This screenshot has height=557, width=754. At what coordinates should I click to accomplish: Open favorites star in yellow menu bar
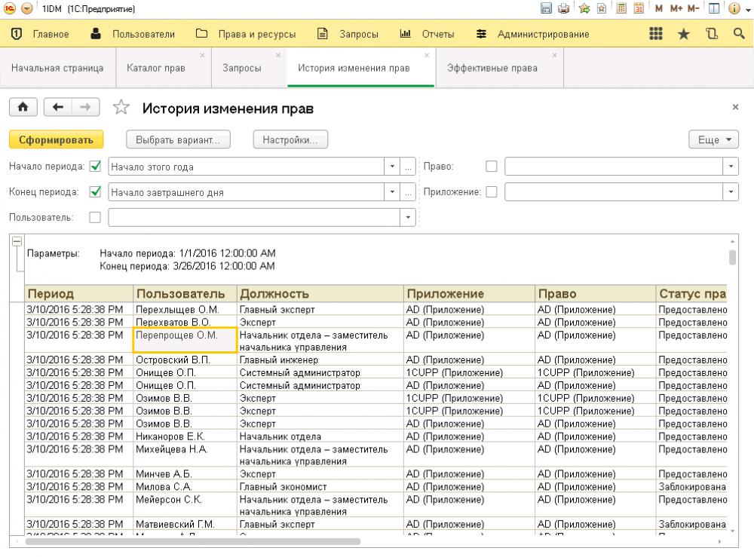pos(684,34)
